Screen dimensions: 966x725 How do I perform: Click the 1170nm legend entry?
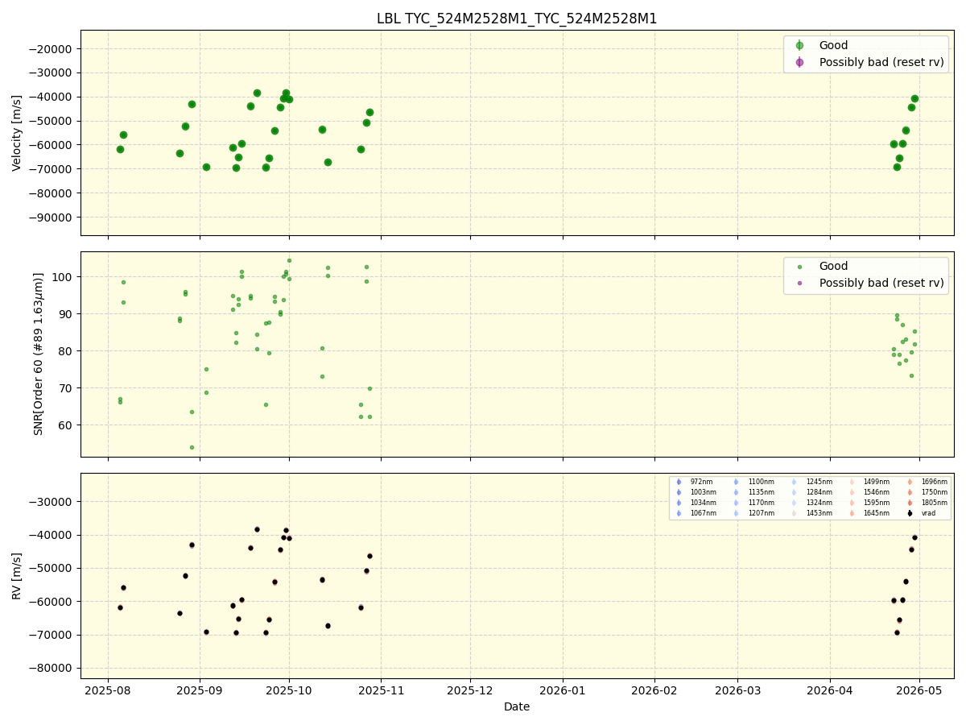coord(753,503)
